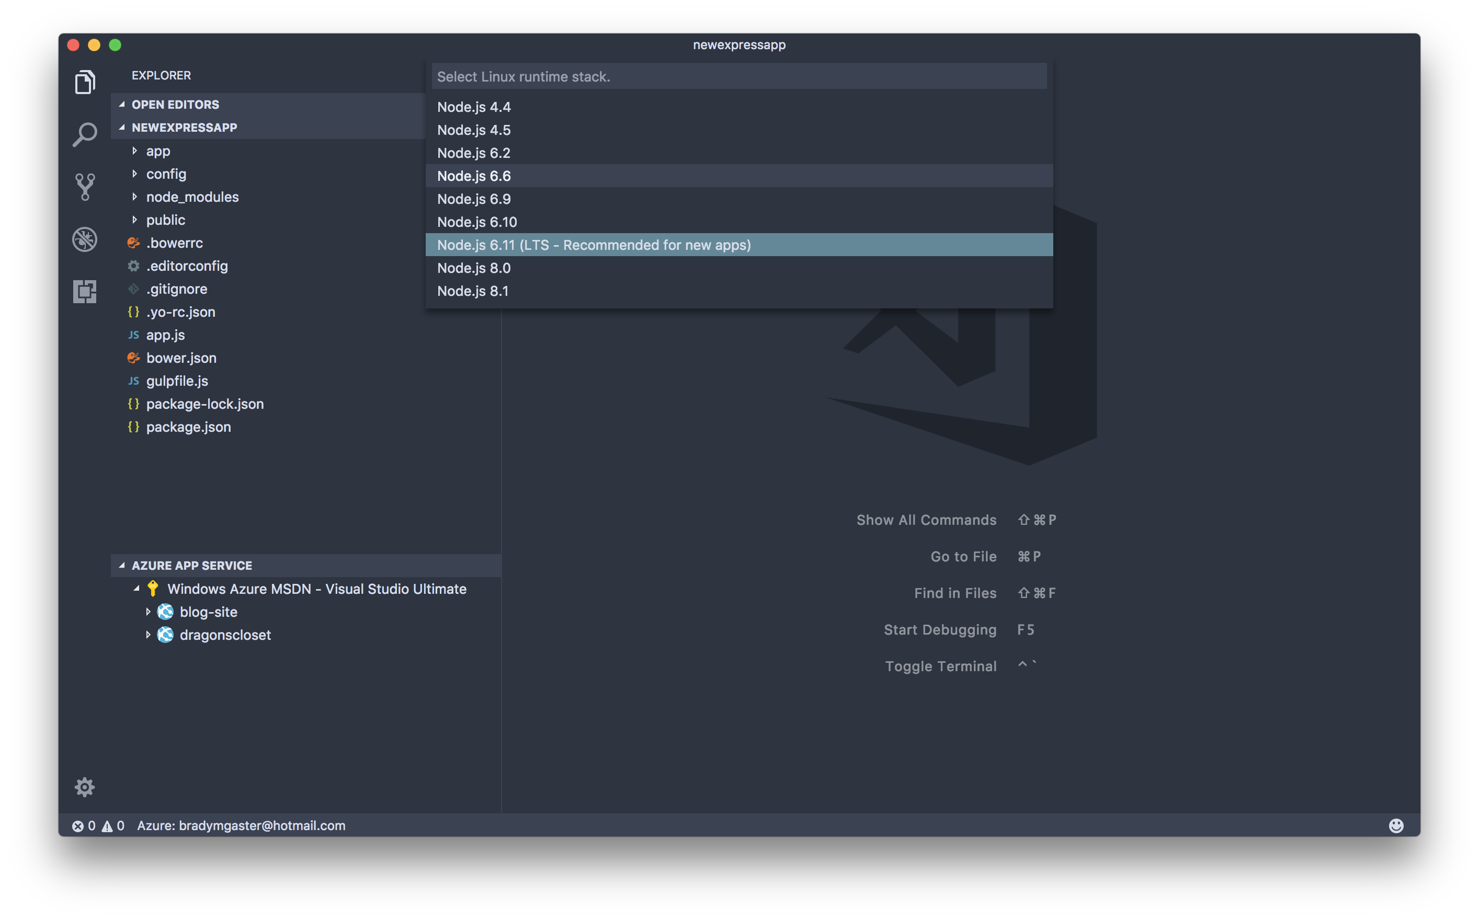Click the blog-site web app icon
The height and width of the screenshot is (920, 1479).
[165, 612]
